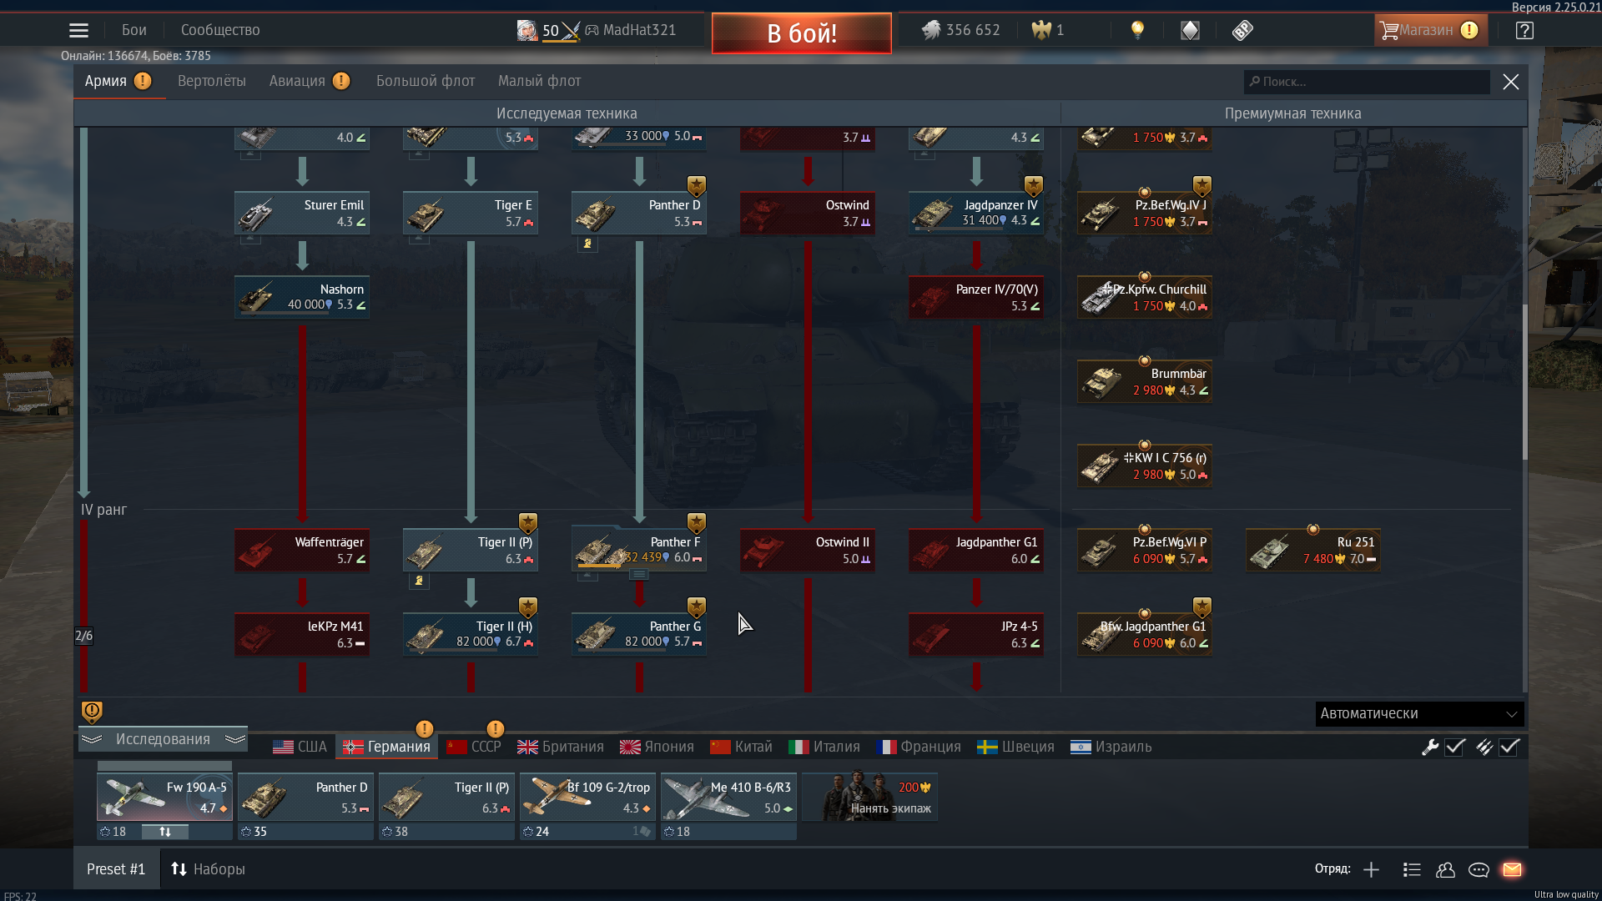The width and height of the screenshot is (1602, 901).
Task: Select the locked Ostwind card
Action: 808,213
